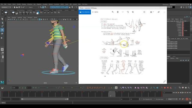Click the magnet icon at the Tween Machine bar's left end
The width and height of the screenshot is (192, 108).
2,88
